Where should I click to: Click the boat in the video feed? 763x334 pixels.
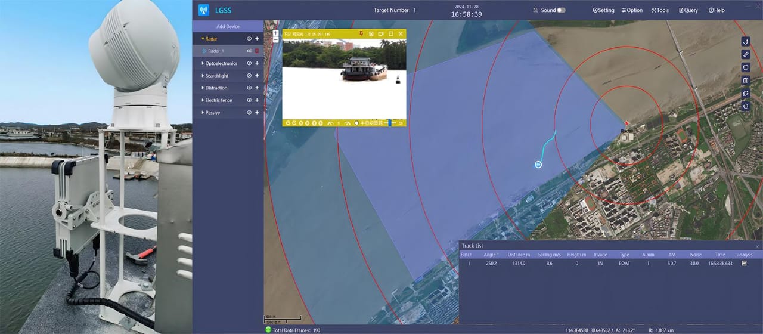point(365,69)
